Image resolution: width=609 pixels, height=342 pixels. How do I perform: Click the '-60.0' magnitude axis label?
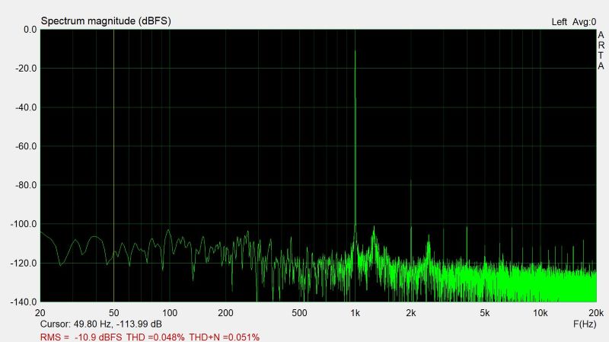click(x=26, y=146)
